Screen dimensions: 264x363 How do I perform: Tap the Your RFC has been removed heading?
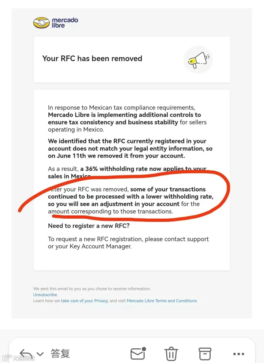[x=92, y=58]
